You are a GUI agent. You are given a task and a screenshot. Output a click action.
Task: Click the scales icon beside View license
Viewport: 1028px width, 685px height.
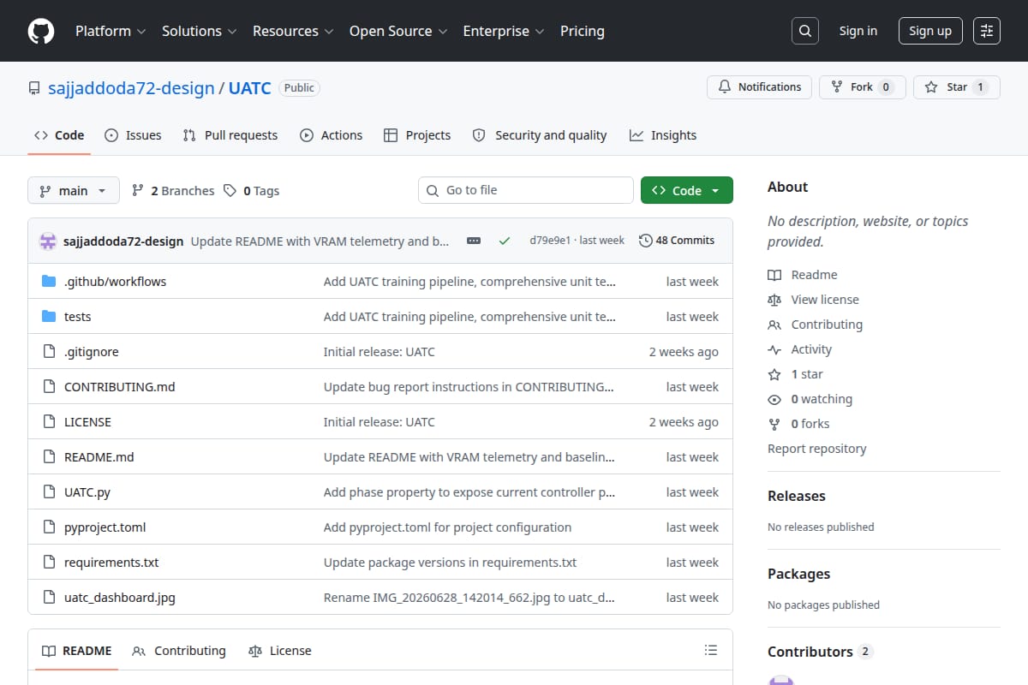coord(774,300)
